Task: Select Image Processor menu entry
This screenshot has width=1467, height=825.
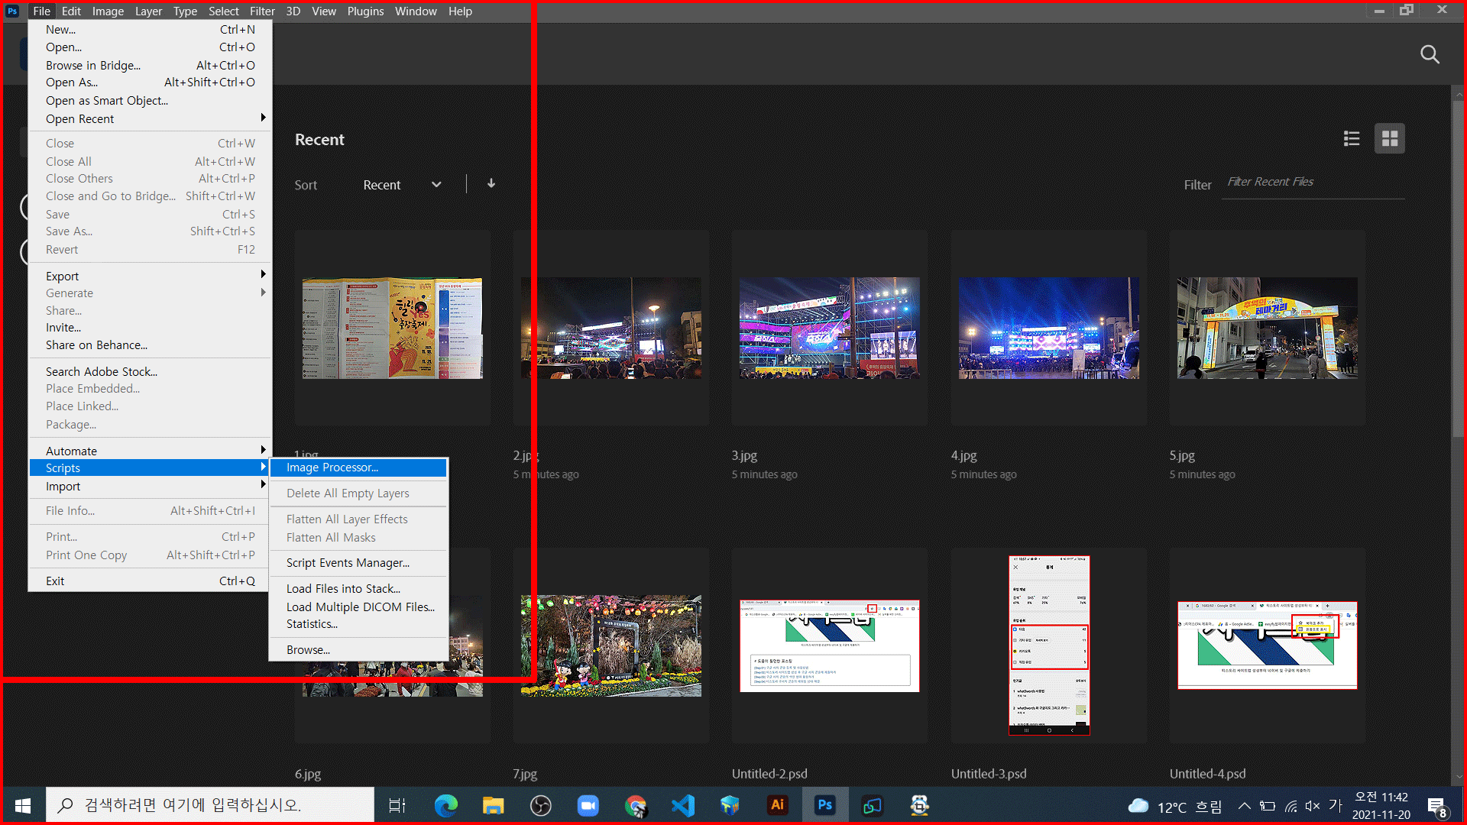Action: coord(358,467)
